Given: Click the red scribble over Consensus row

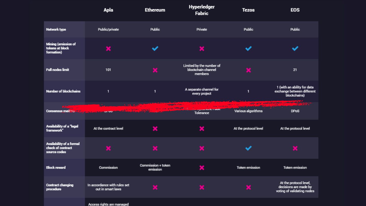Looking at the screenshot, I should (178, 106).
